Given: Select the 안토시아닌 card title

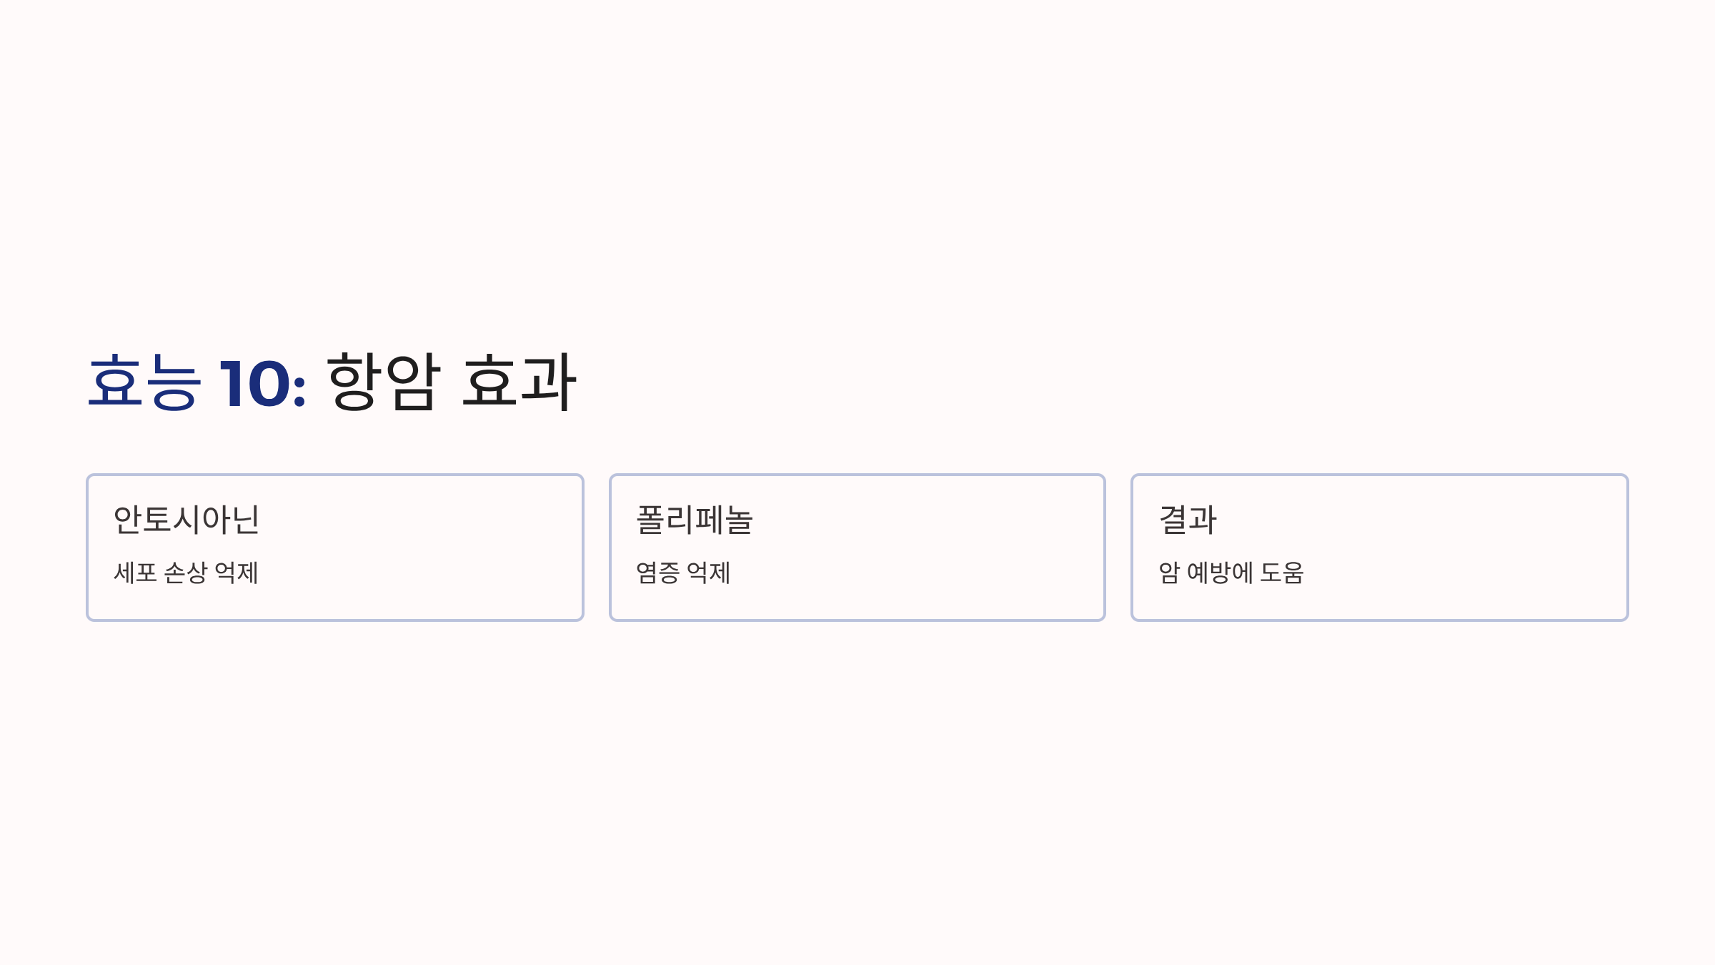Looking at the screenshot, I should pos(187,520).
